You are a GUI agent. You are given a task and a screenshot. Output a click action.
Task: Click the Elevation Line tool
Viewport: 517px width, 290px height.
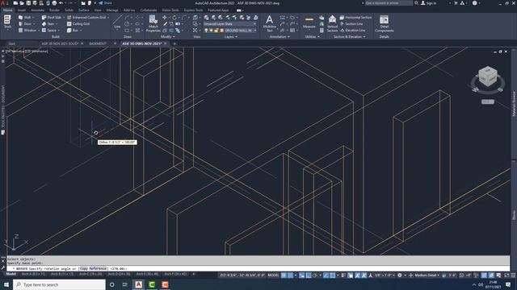[x=352, y=31]
